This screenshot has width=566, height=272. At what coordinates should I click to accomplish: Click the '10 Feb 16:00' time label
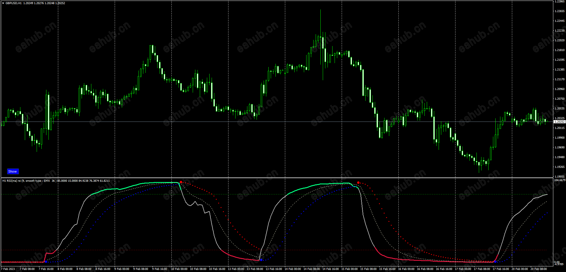[x=217, y=269]
